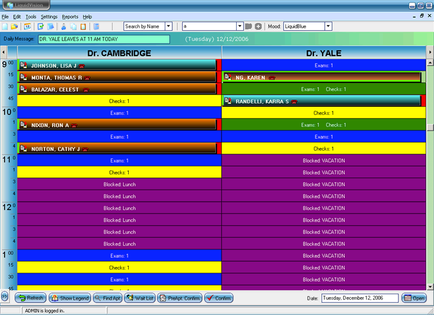Image resolution: width=434 pixels, height=315 pixels.
Task: Click the PreApt. Confirm button
Action: 180,298
